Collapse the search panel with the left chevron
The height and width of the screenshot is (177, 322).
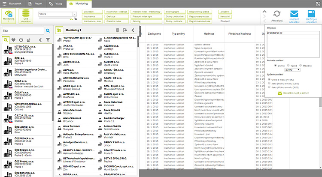[x=40, y=40]
